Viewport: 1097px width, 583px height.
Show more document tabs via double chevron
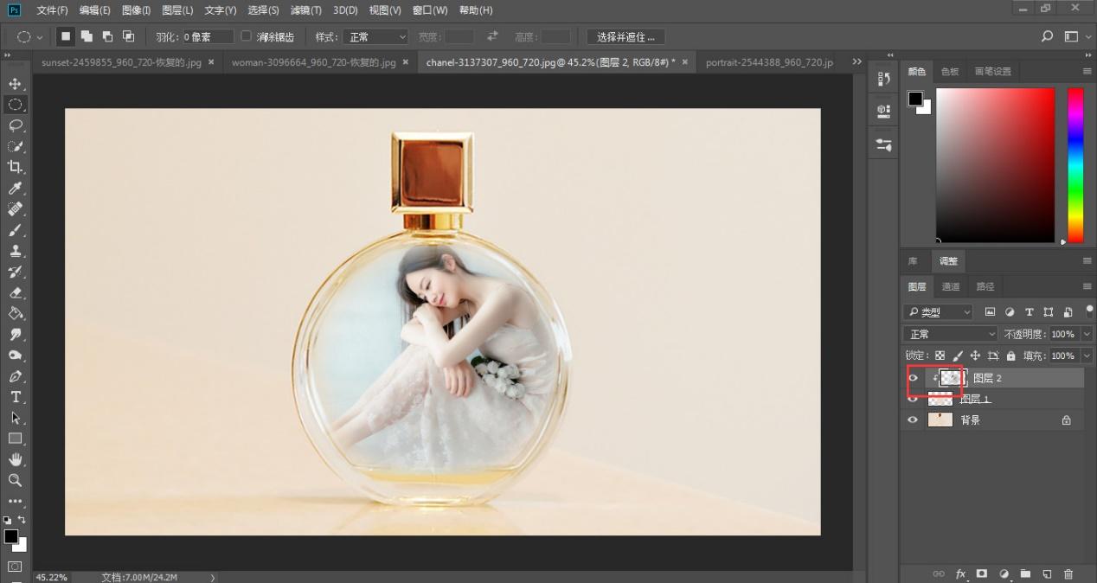pos(857,62)
